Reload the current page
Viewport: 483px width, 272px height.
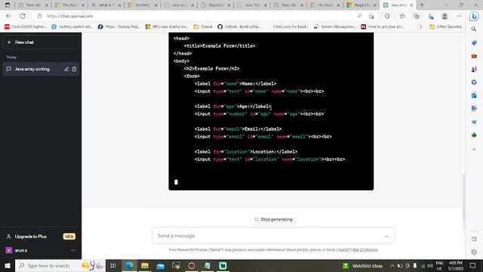[x=23, y=16]
